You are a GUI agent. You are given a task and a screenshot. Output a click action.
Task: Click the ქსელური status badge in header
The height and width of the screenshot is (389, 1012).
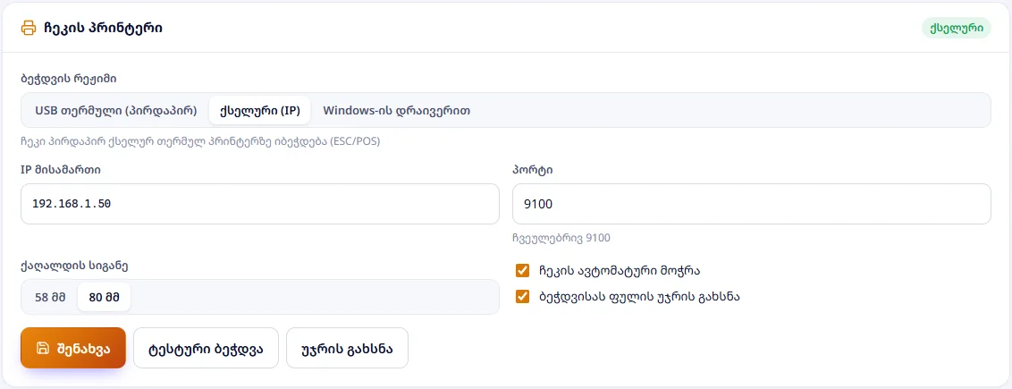click(x=956, y=29)
